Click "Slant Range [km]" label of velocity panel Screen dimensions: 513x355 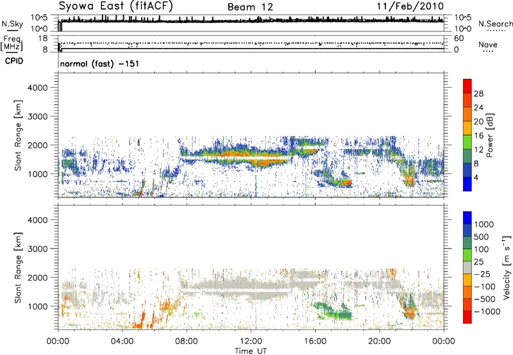tap(18, 268)
